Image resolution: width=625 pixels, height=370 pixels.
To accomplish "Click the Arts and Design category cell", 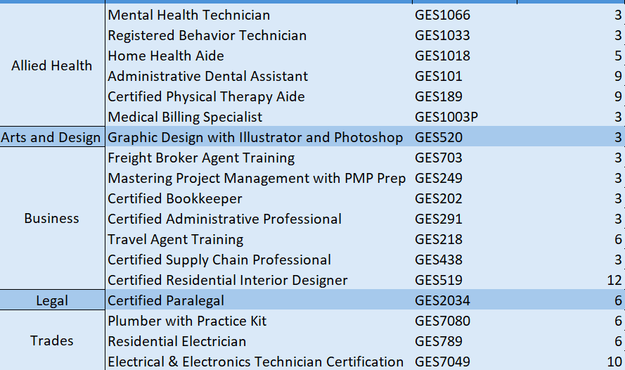I will click(x=52, y=137).
